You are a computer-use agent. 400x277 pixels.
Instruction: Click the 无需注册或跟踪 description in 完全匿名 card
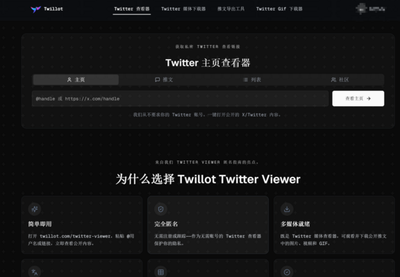click(x=208, y=240)
